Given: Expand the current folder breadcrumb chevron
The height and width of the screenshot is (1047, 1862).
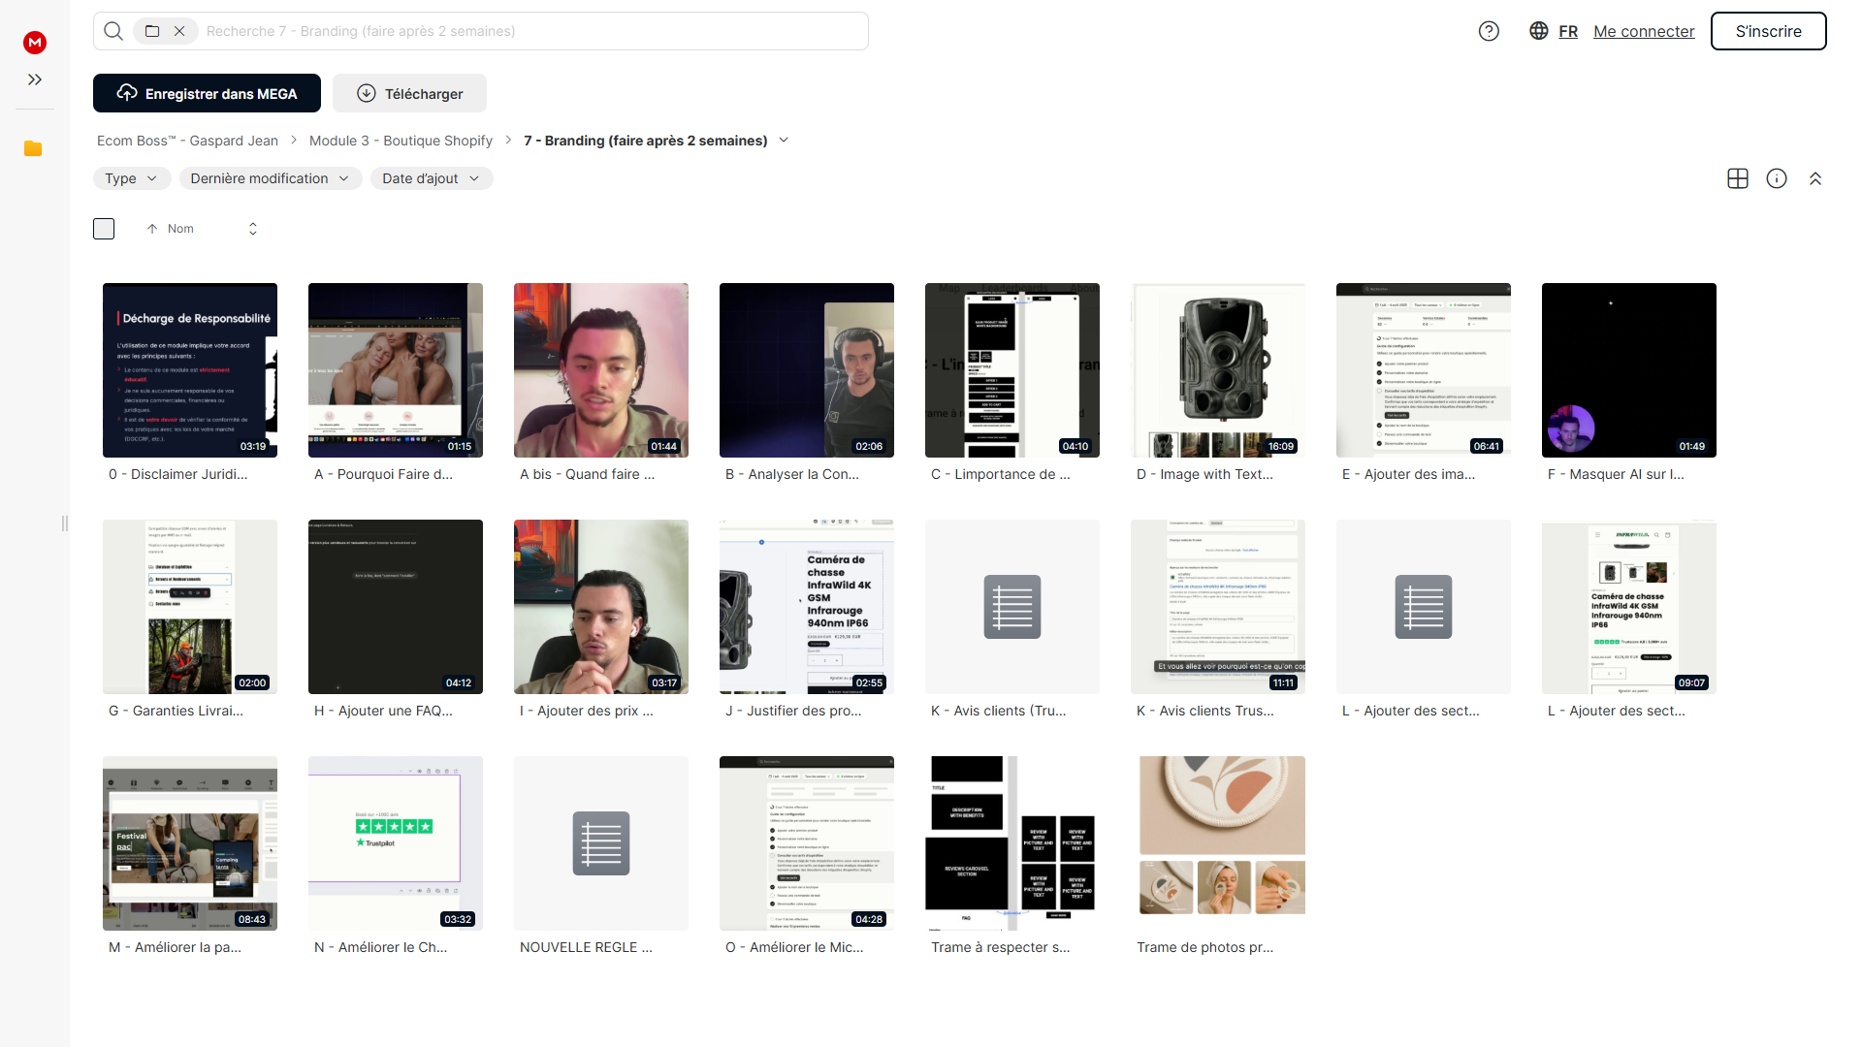Looking at the screenshot, I should click(x=784, y=141).
